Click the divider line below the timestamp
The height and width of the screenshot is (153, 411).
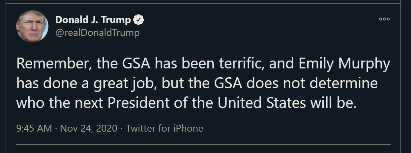tap(203, 144)
